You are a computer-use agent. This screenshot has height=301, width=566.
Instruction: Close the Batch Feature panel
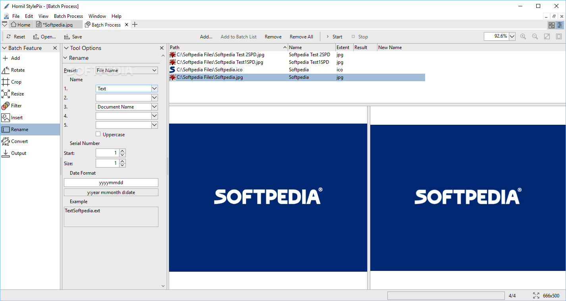(55, 48)
